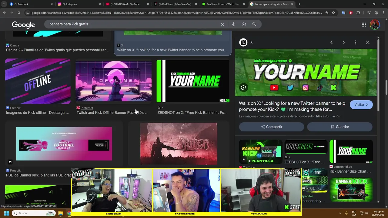This screenshot has height=218, width=388.
Task: Reload the page with the refresh icon
Action: coord(19,13)
